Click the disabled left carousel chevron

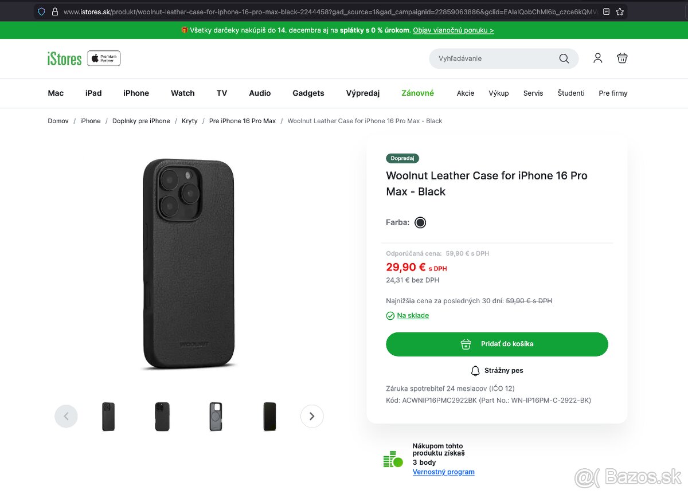66,416
